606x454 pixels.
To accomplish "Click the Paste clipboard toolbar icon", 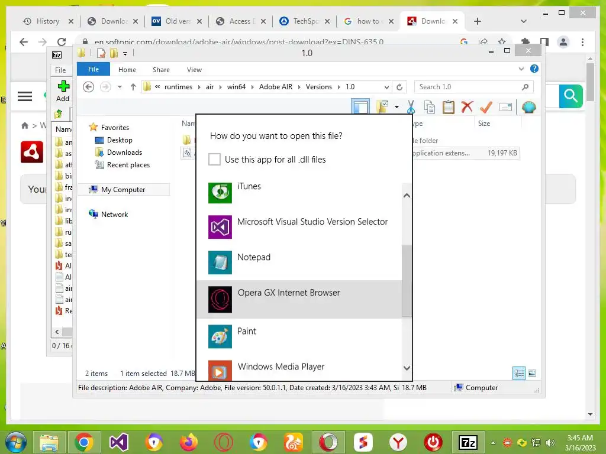I will pyautogui.click(x=449, y=107).
